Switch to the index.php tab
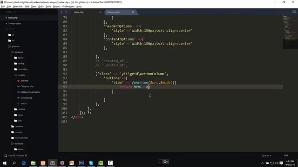298x167 pixels. click(79, 12)
